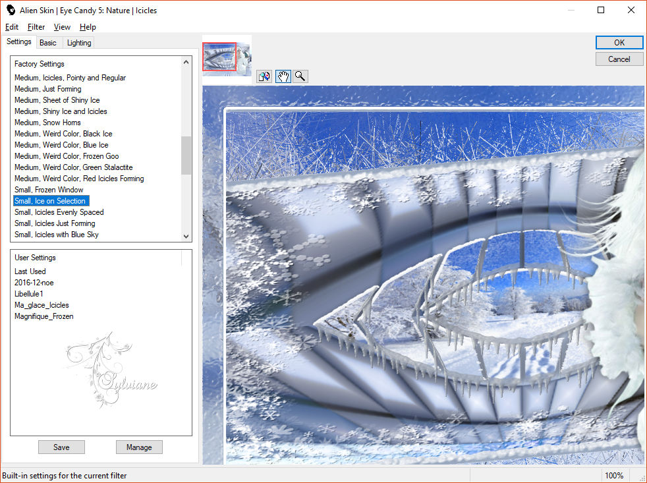Open the Filter menu
647x483 pixels.
pos(36,27)
